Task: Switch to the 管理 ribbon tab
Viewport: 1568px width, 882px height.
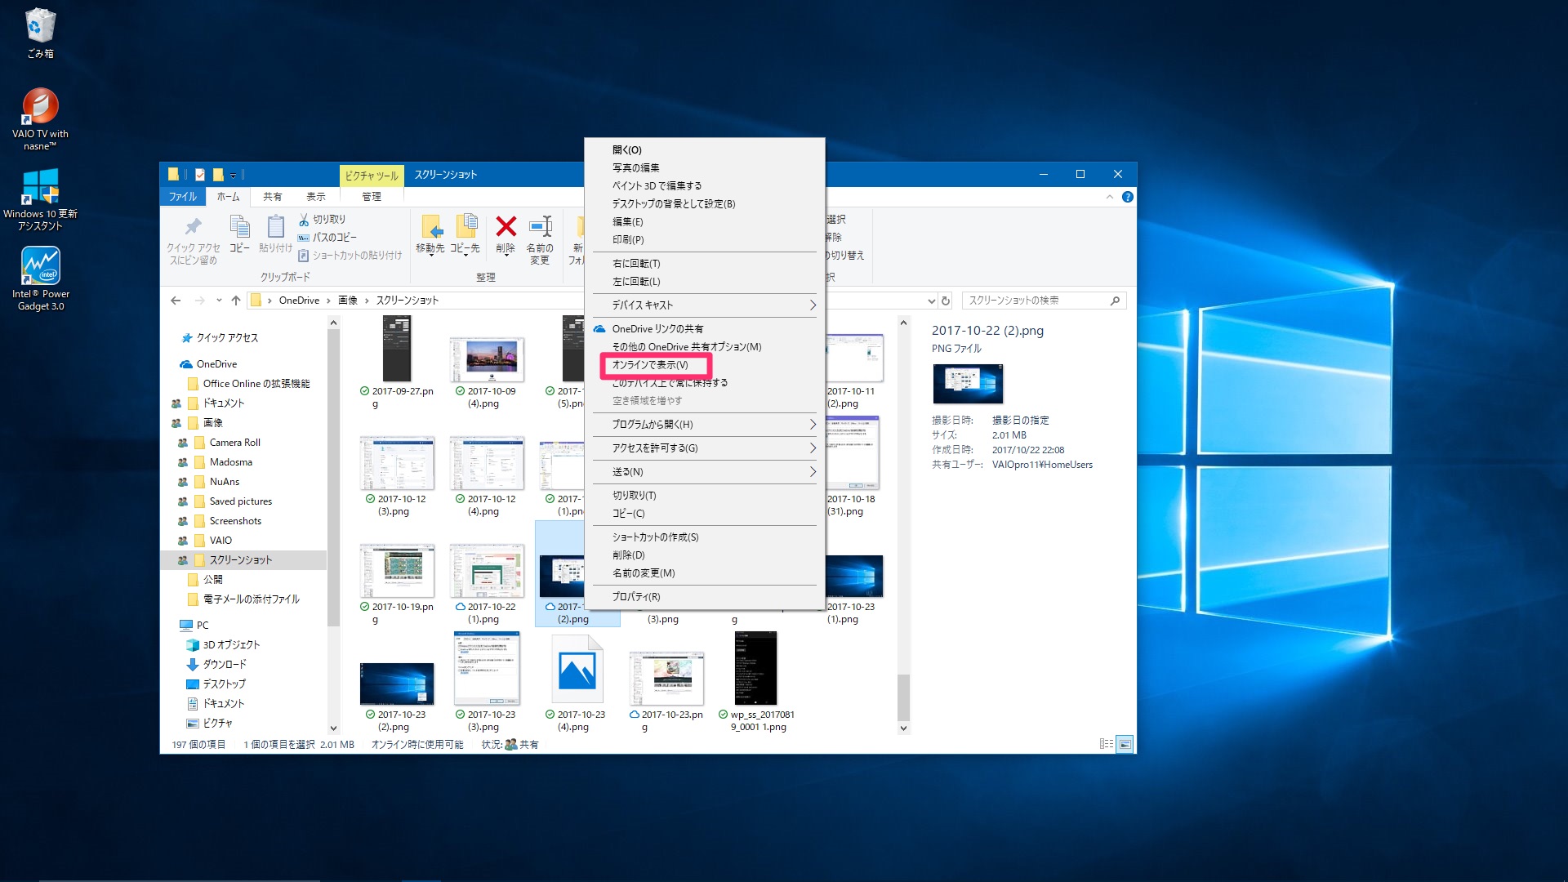Action: click(x=372, y=197)
